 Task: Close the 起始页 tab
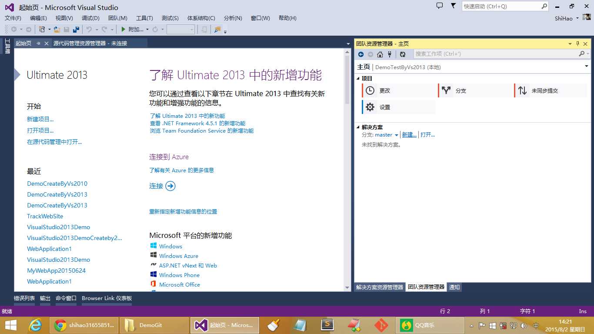47,43
